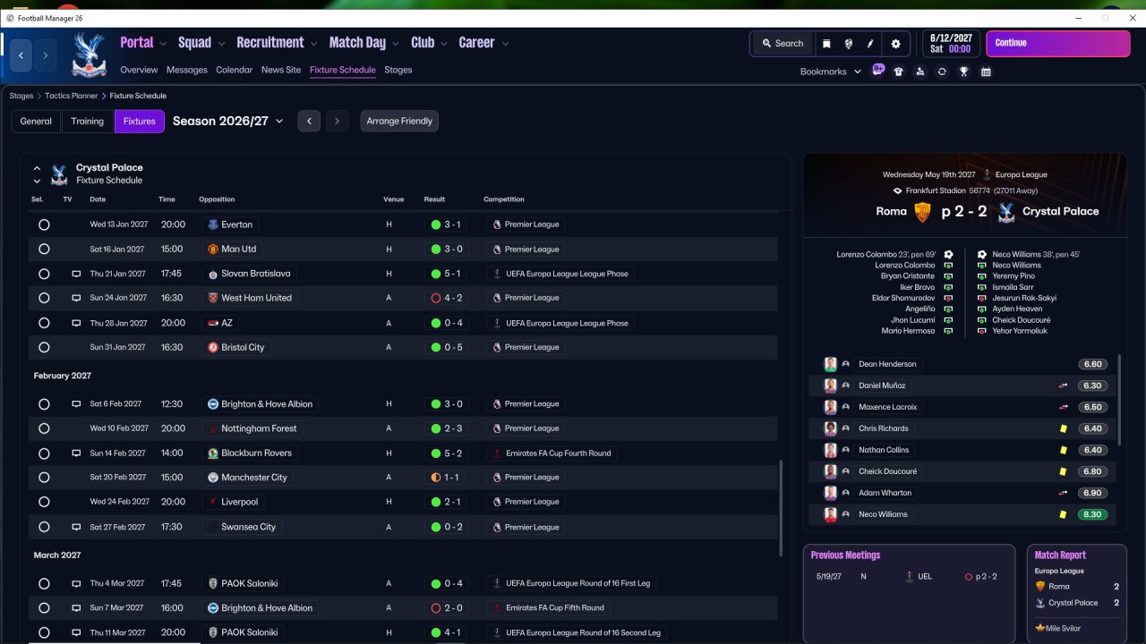Viewport: 1146px width, 644px height.
Task: Switch to the General tab
Action: pos(36,121)
